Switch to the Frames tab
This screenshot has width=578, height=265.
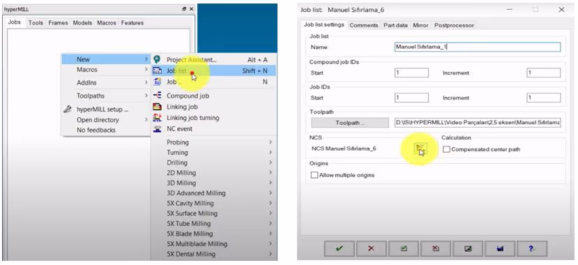click(59, 23)
